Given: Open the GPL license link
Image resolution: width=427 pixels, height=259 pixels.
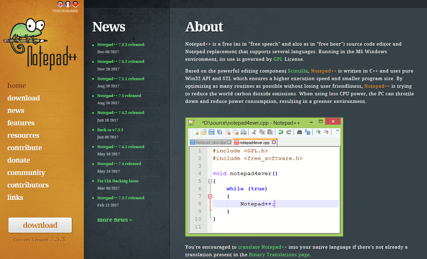Looking at the screenshot, I should pyautogui.click(x=278, y=59).
